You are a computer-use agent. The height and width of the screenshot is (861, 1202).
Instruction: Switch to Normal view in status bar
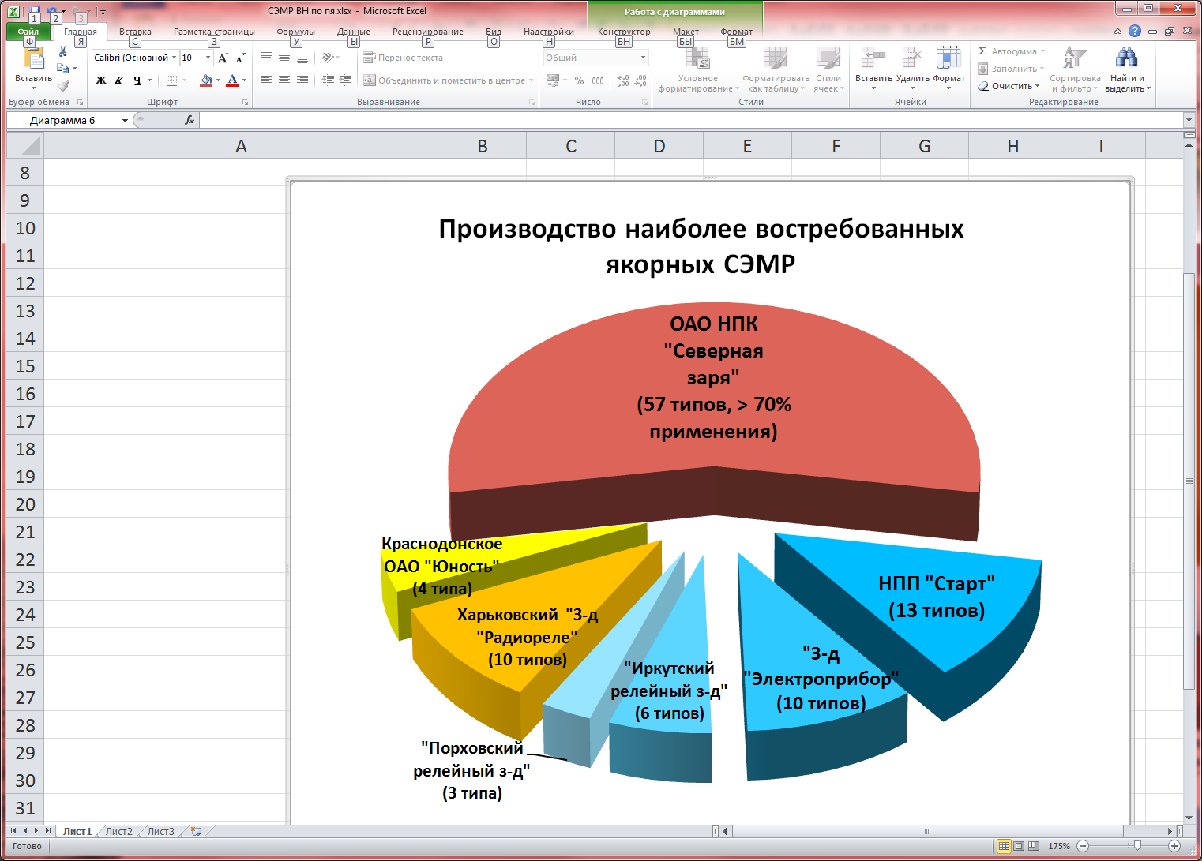(1004, 846)
